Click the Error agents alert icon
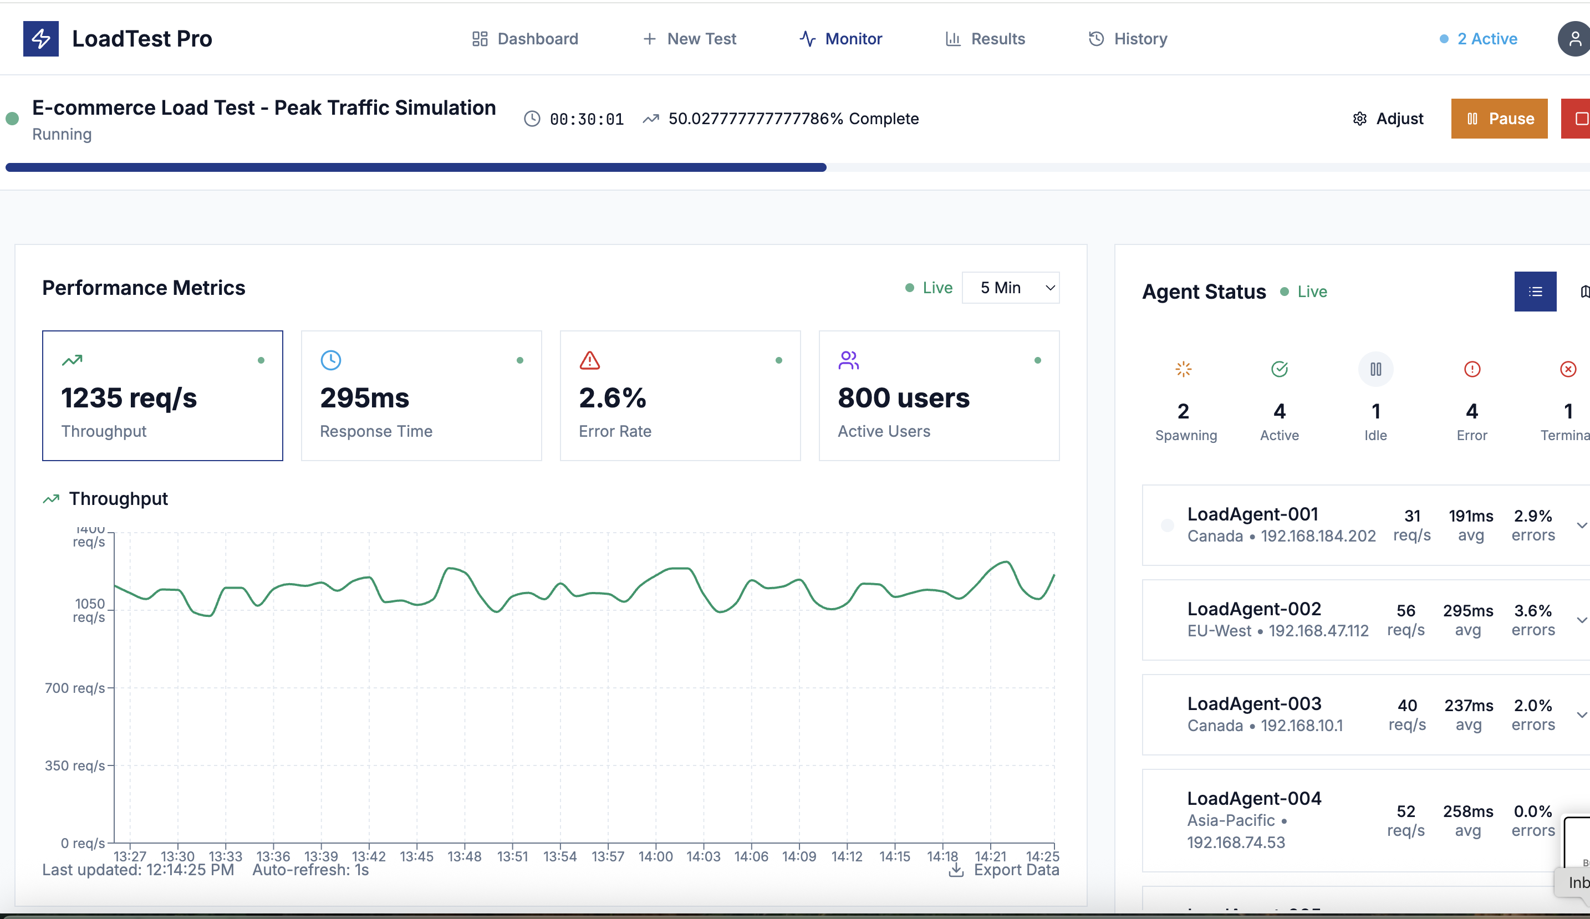Image resolution: width=1590 pixels, height=919 pixels. [1471, 369]
